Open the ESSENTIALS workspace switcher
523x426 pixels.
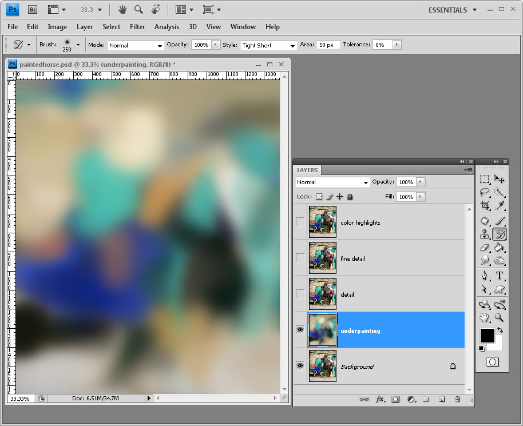point(452,10)
